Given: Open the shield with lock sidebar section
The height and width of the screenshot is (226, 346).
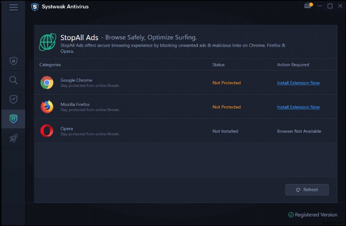Looking at the screenshot, I should tap(13, 61).
